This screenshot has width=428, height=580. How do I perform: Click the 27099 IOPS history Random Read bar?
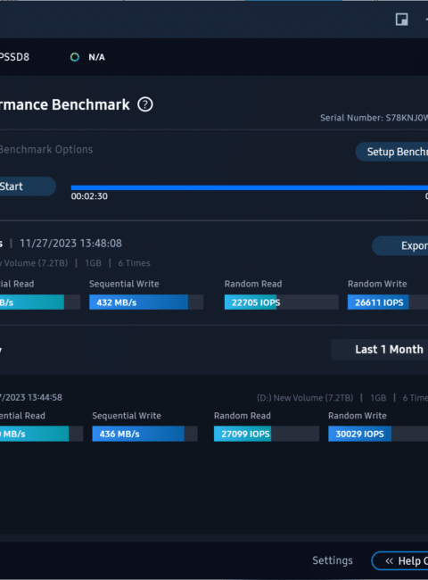(267, 434)
